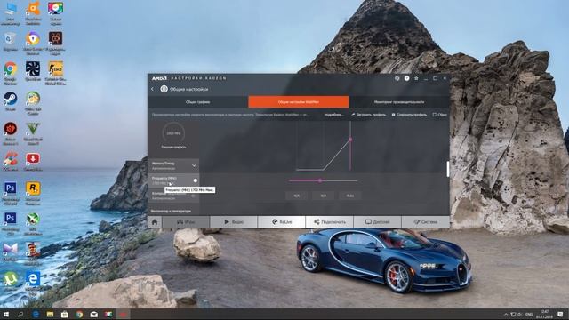Open the help question-mark icon in Radeon Settings

click(406, 78)
